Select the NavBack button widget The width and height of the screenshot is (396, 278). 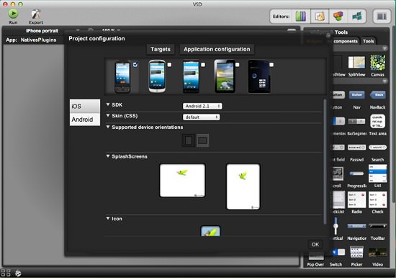pos(378,95)
